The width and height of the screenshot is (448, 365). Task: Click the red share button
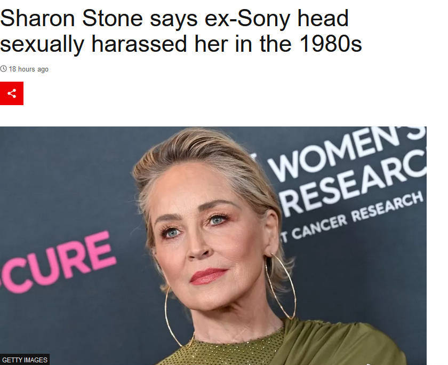coord(12,93)
